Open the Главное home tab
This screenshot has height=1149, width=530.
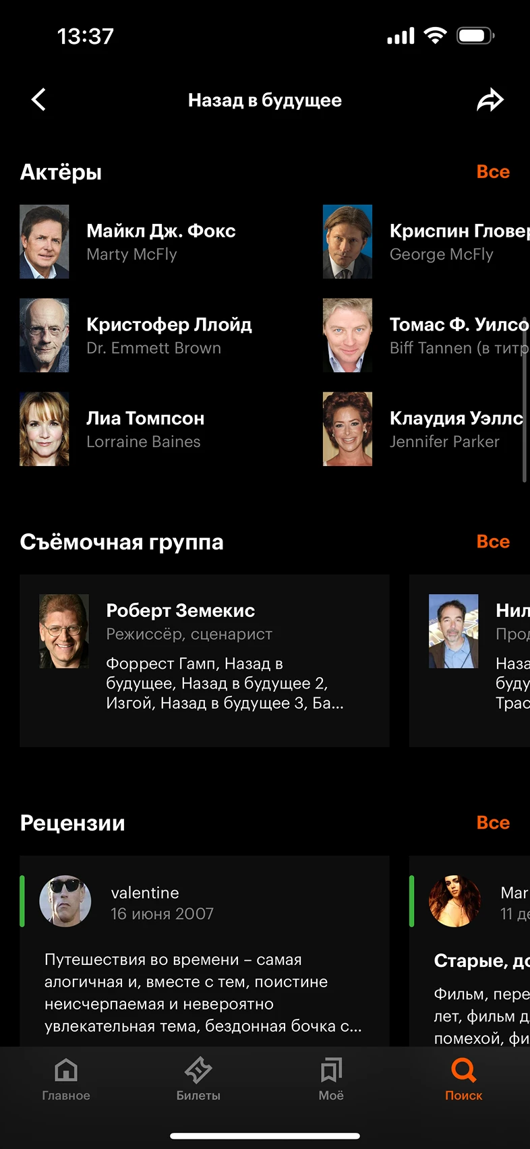(x=66, y=1080)
